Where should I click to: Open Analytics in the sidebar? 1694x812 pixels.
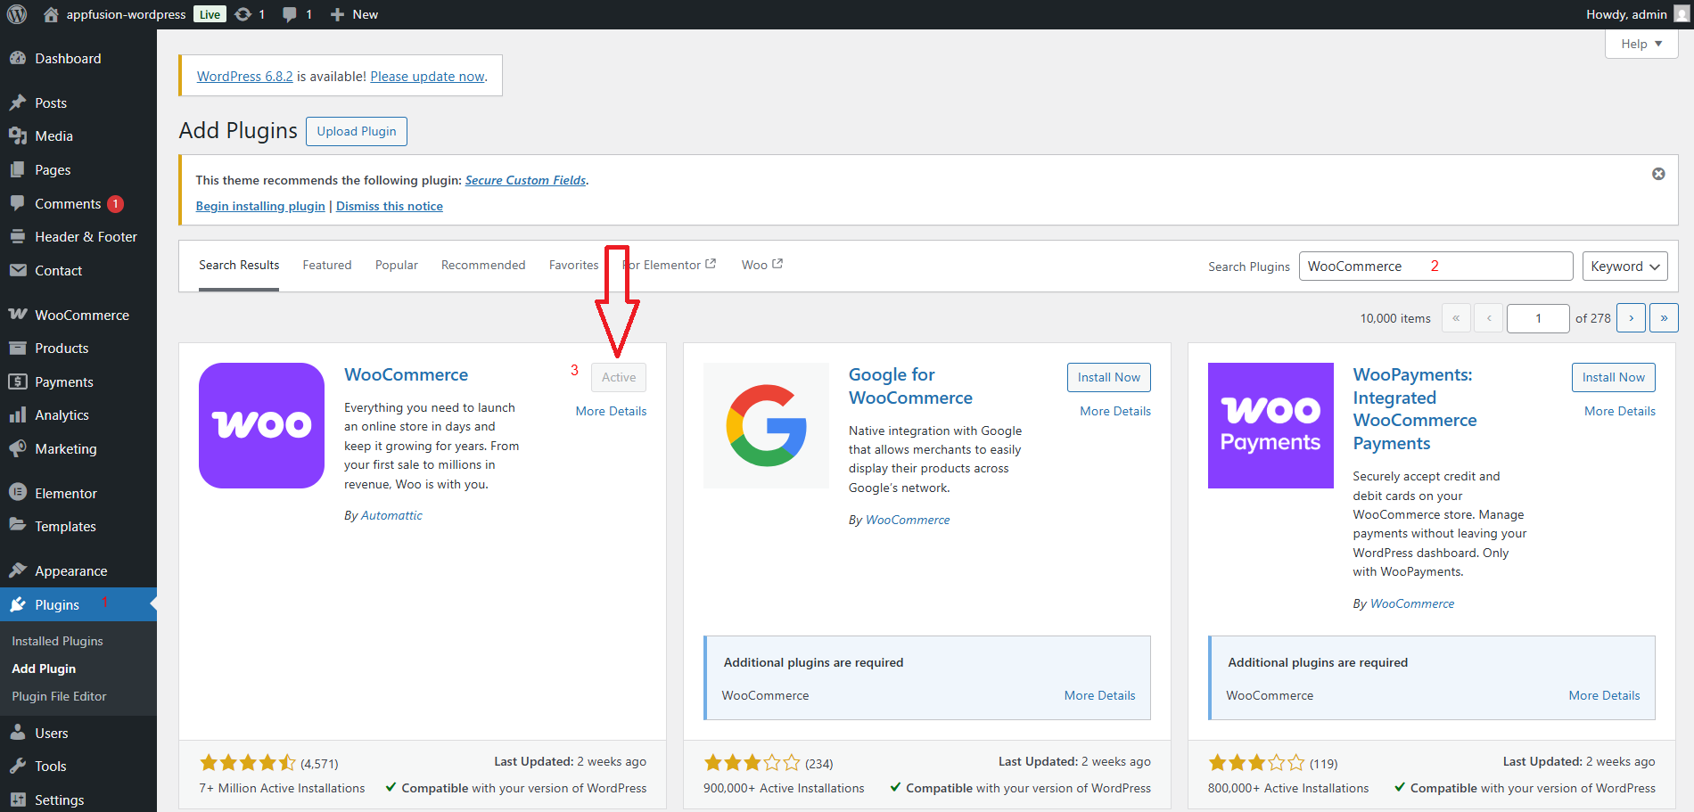(62, 415)
